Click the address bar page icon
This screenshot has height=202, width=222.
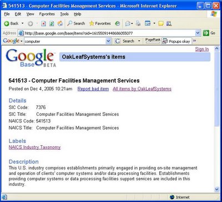21,33
